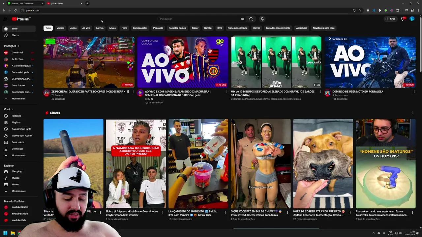Open forró mix thumbnail with green screen
Screen dimensions: 422x237
[276, 62]
